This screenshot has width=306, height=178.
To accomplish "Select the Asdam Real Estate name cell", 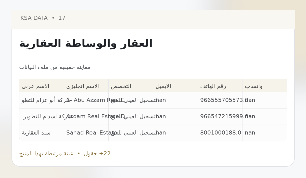I will pos(86,116).
